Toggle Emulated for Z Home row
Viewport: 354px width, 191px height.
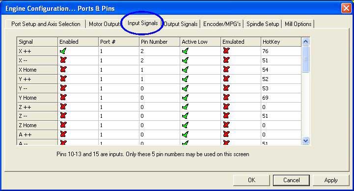[226, 125]
